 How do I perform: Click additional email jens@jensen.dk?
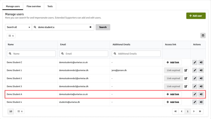119,70
